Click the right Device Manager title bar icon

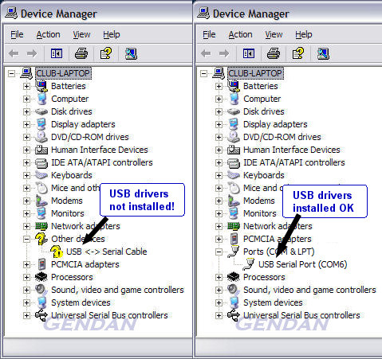[203, 14]
